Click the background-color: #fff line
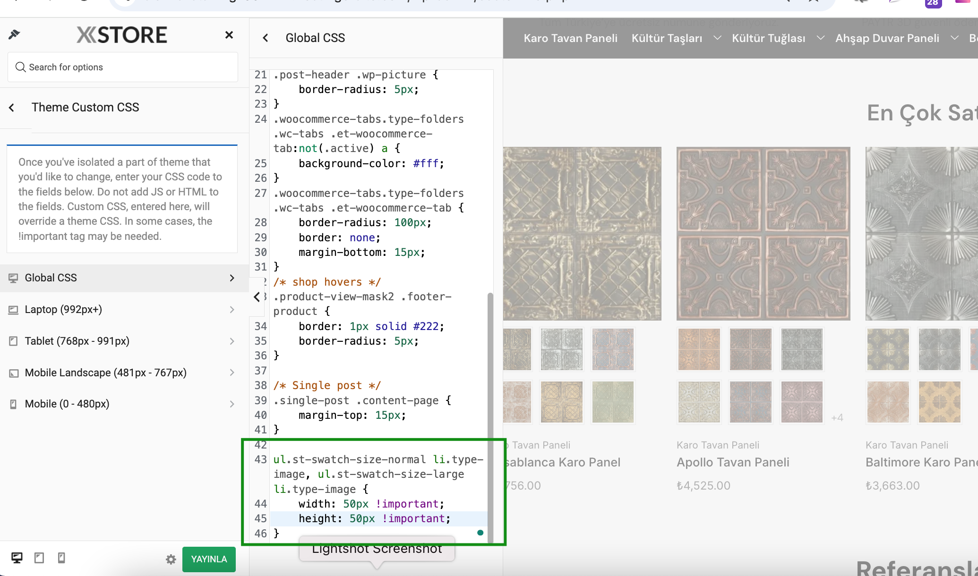 pyautogui.click(x=371, y=164)
